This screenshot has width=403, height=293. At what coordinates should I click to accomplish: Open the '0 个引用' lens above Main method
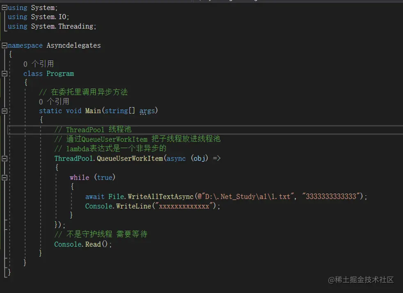pos(54,101)
